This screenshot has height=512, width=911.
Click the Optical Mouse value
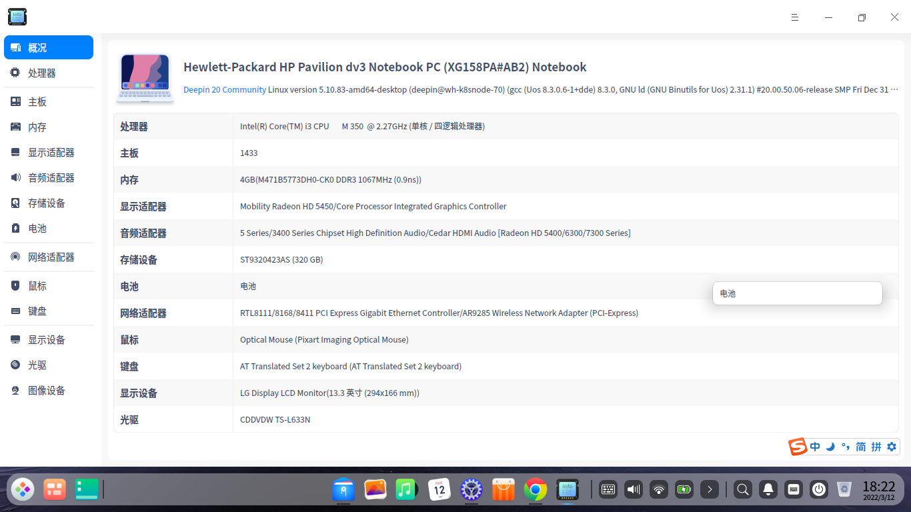[324, 340]
